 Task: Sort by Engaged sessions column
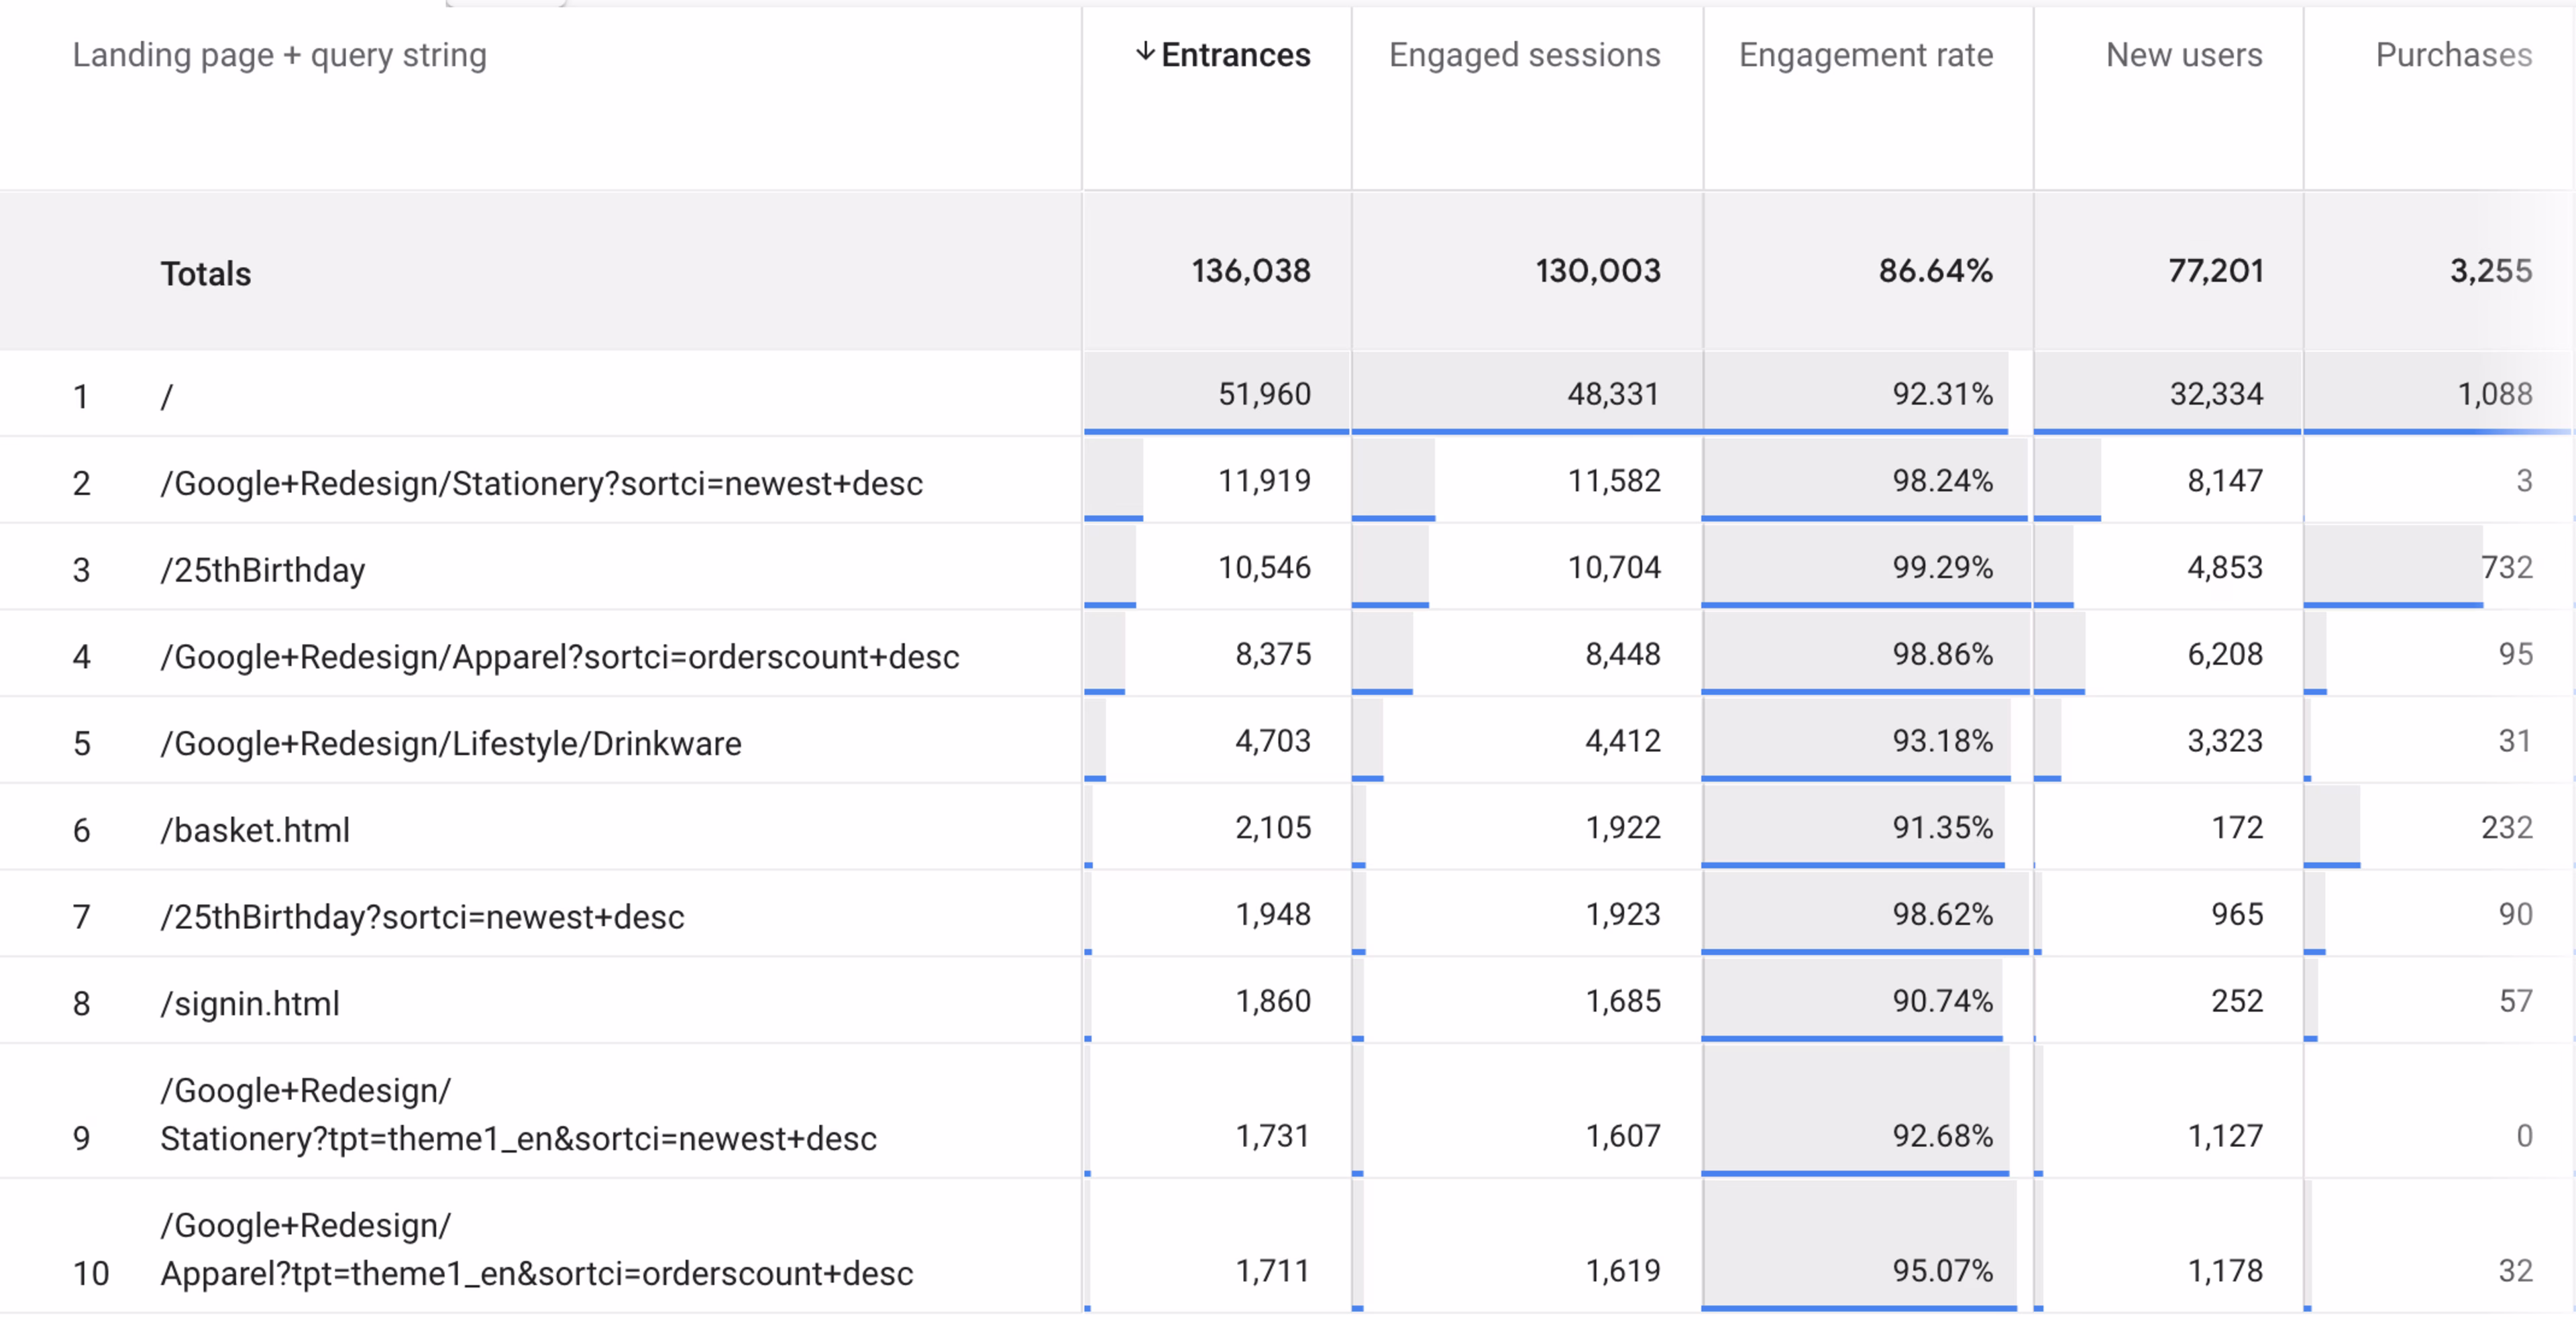click(1524, 55)
